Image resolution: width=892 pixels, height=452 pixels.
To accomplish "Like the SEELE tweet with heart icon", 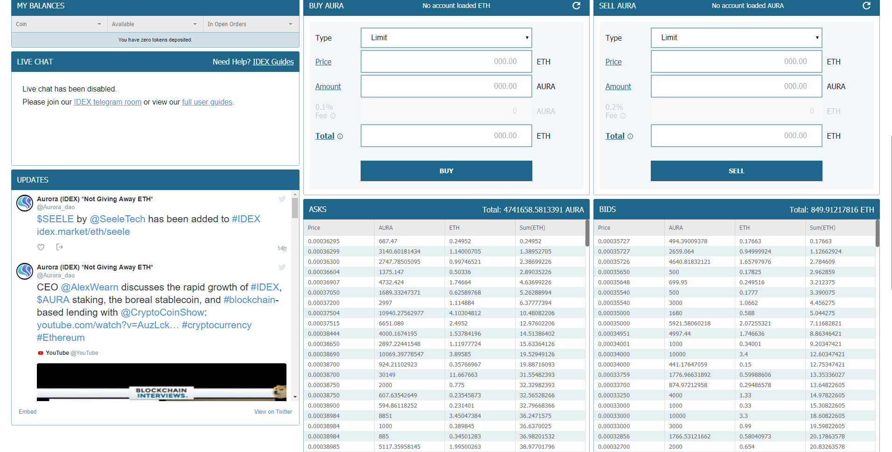I will tap(41, 247).
